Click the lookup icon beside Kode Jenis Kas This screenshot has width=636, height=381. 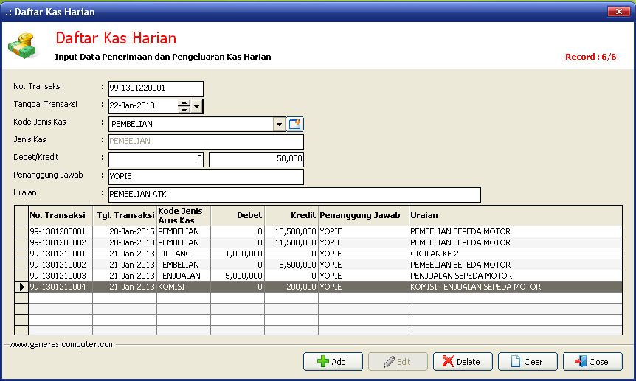[x=296, y=125]
